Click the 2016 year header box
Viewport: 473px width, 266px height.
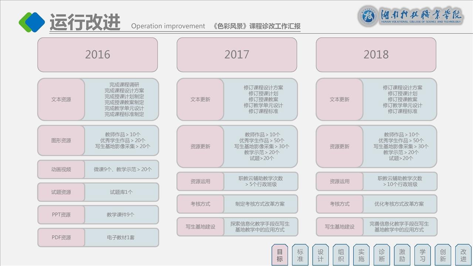pyautogui.click(x=98, y=55)
